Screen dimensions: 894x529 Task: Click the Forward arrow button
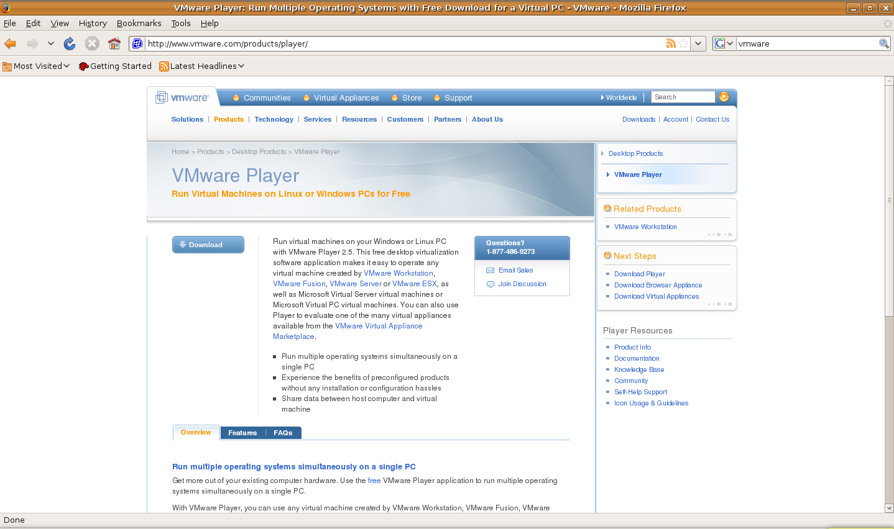click(32, 43)
